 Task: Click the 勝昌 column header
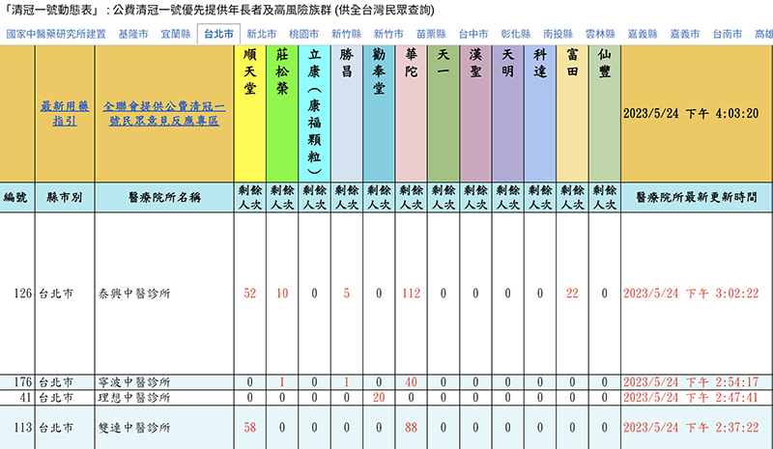(x=347, y=113)
